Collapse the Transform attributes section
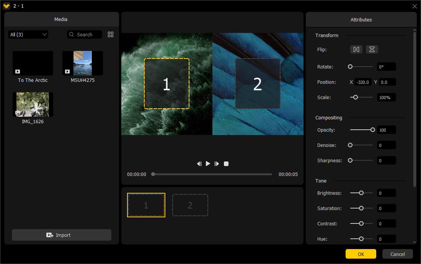Viewport: 421px width, 264px height. point(327,35)
